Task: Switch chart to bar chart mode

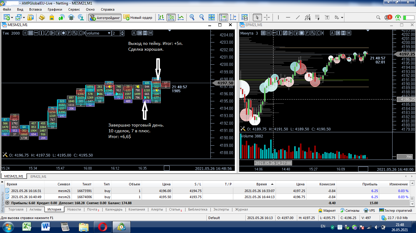Action: pos(161,17)
